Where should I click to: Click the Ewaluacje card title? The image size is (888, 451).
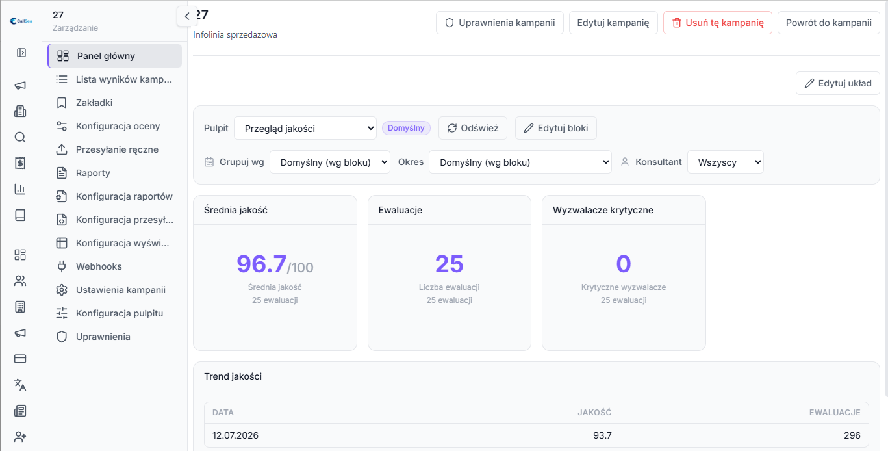coord(400,210)
